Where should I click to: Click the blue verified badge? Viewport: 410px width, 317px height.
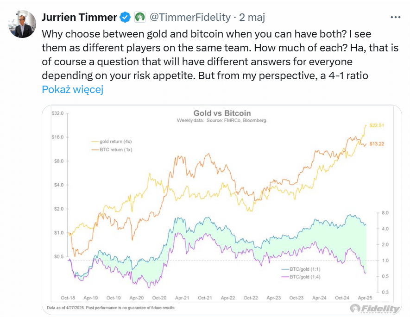point(125,18)
